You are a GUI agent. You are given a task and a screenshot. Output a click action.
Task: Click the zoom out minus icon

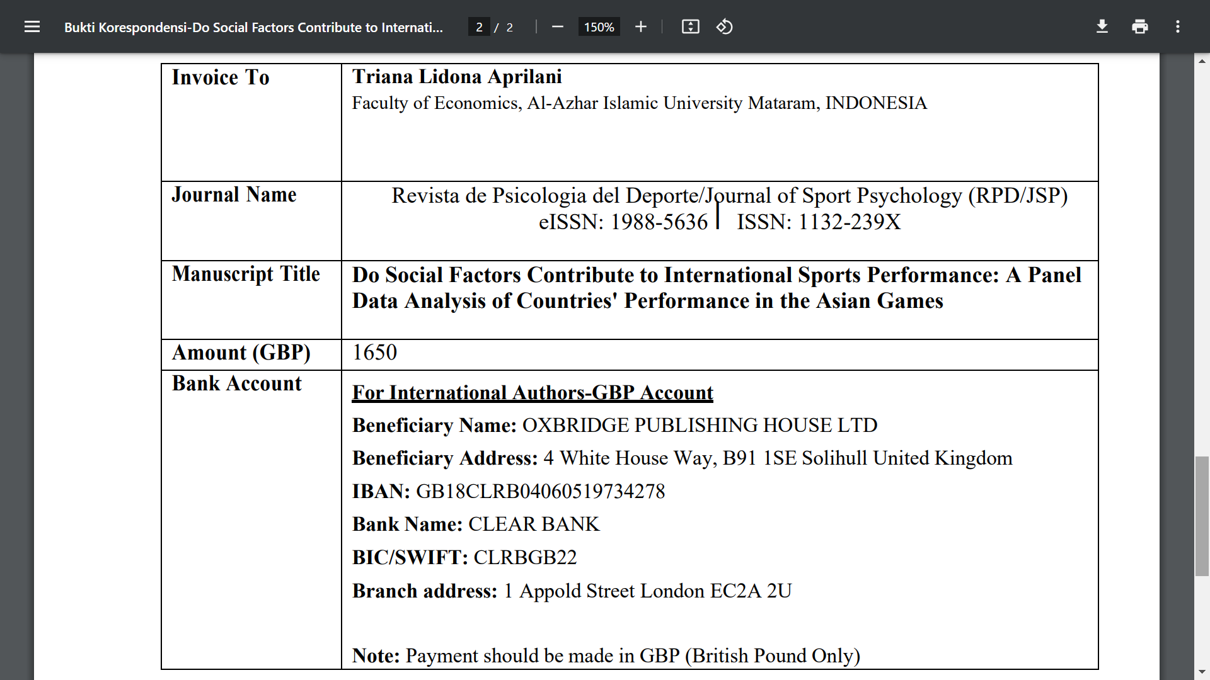557,27
